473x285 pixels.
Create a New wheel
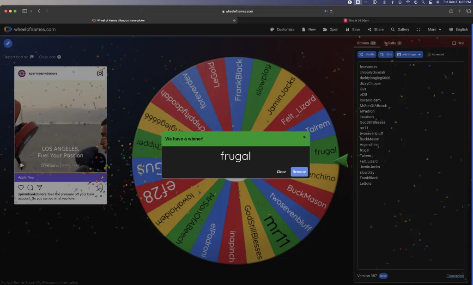tap(309, 29)
